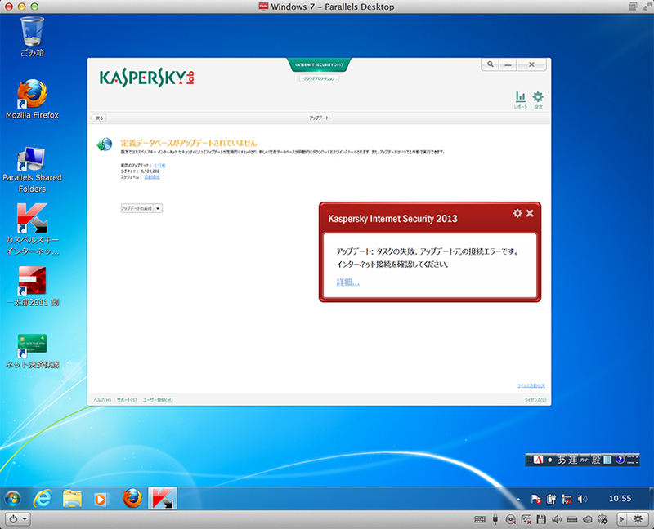Click the taskbar clock 10:55

[620, 498]
